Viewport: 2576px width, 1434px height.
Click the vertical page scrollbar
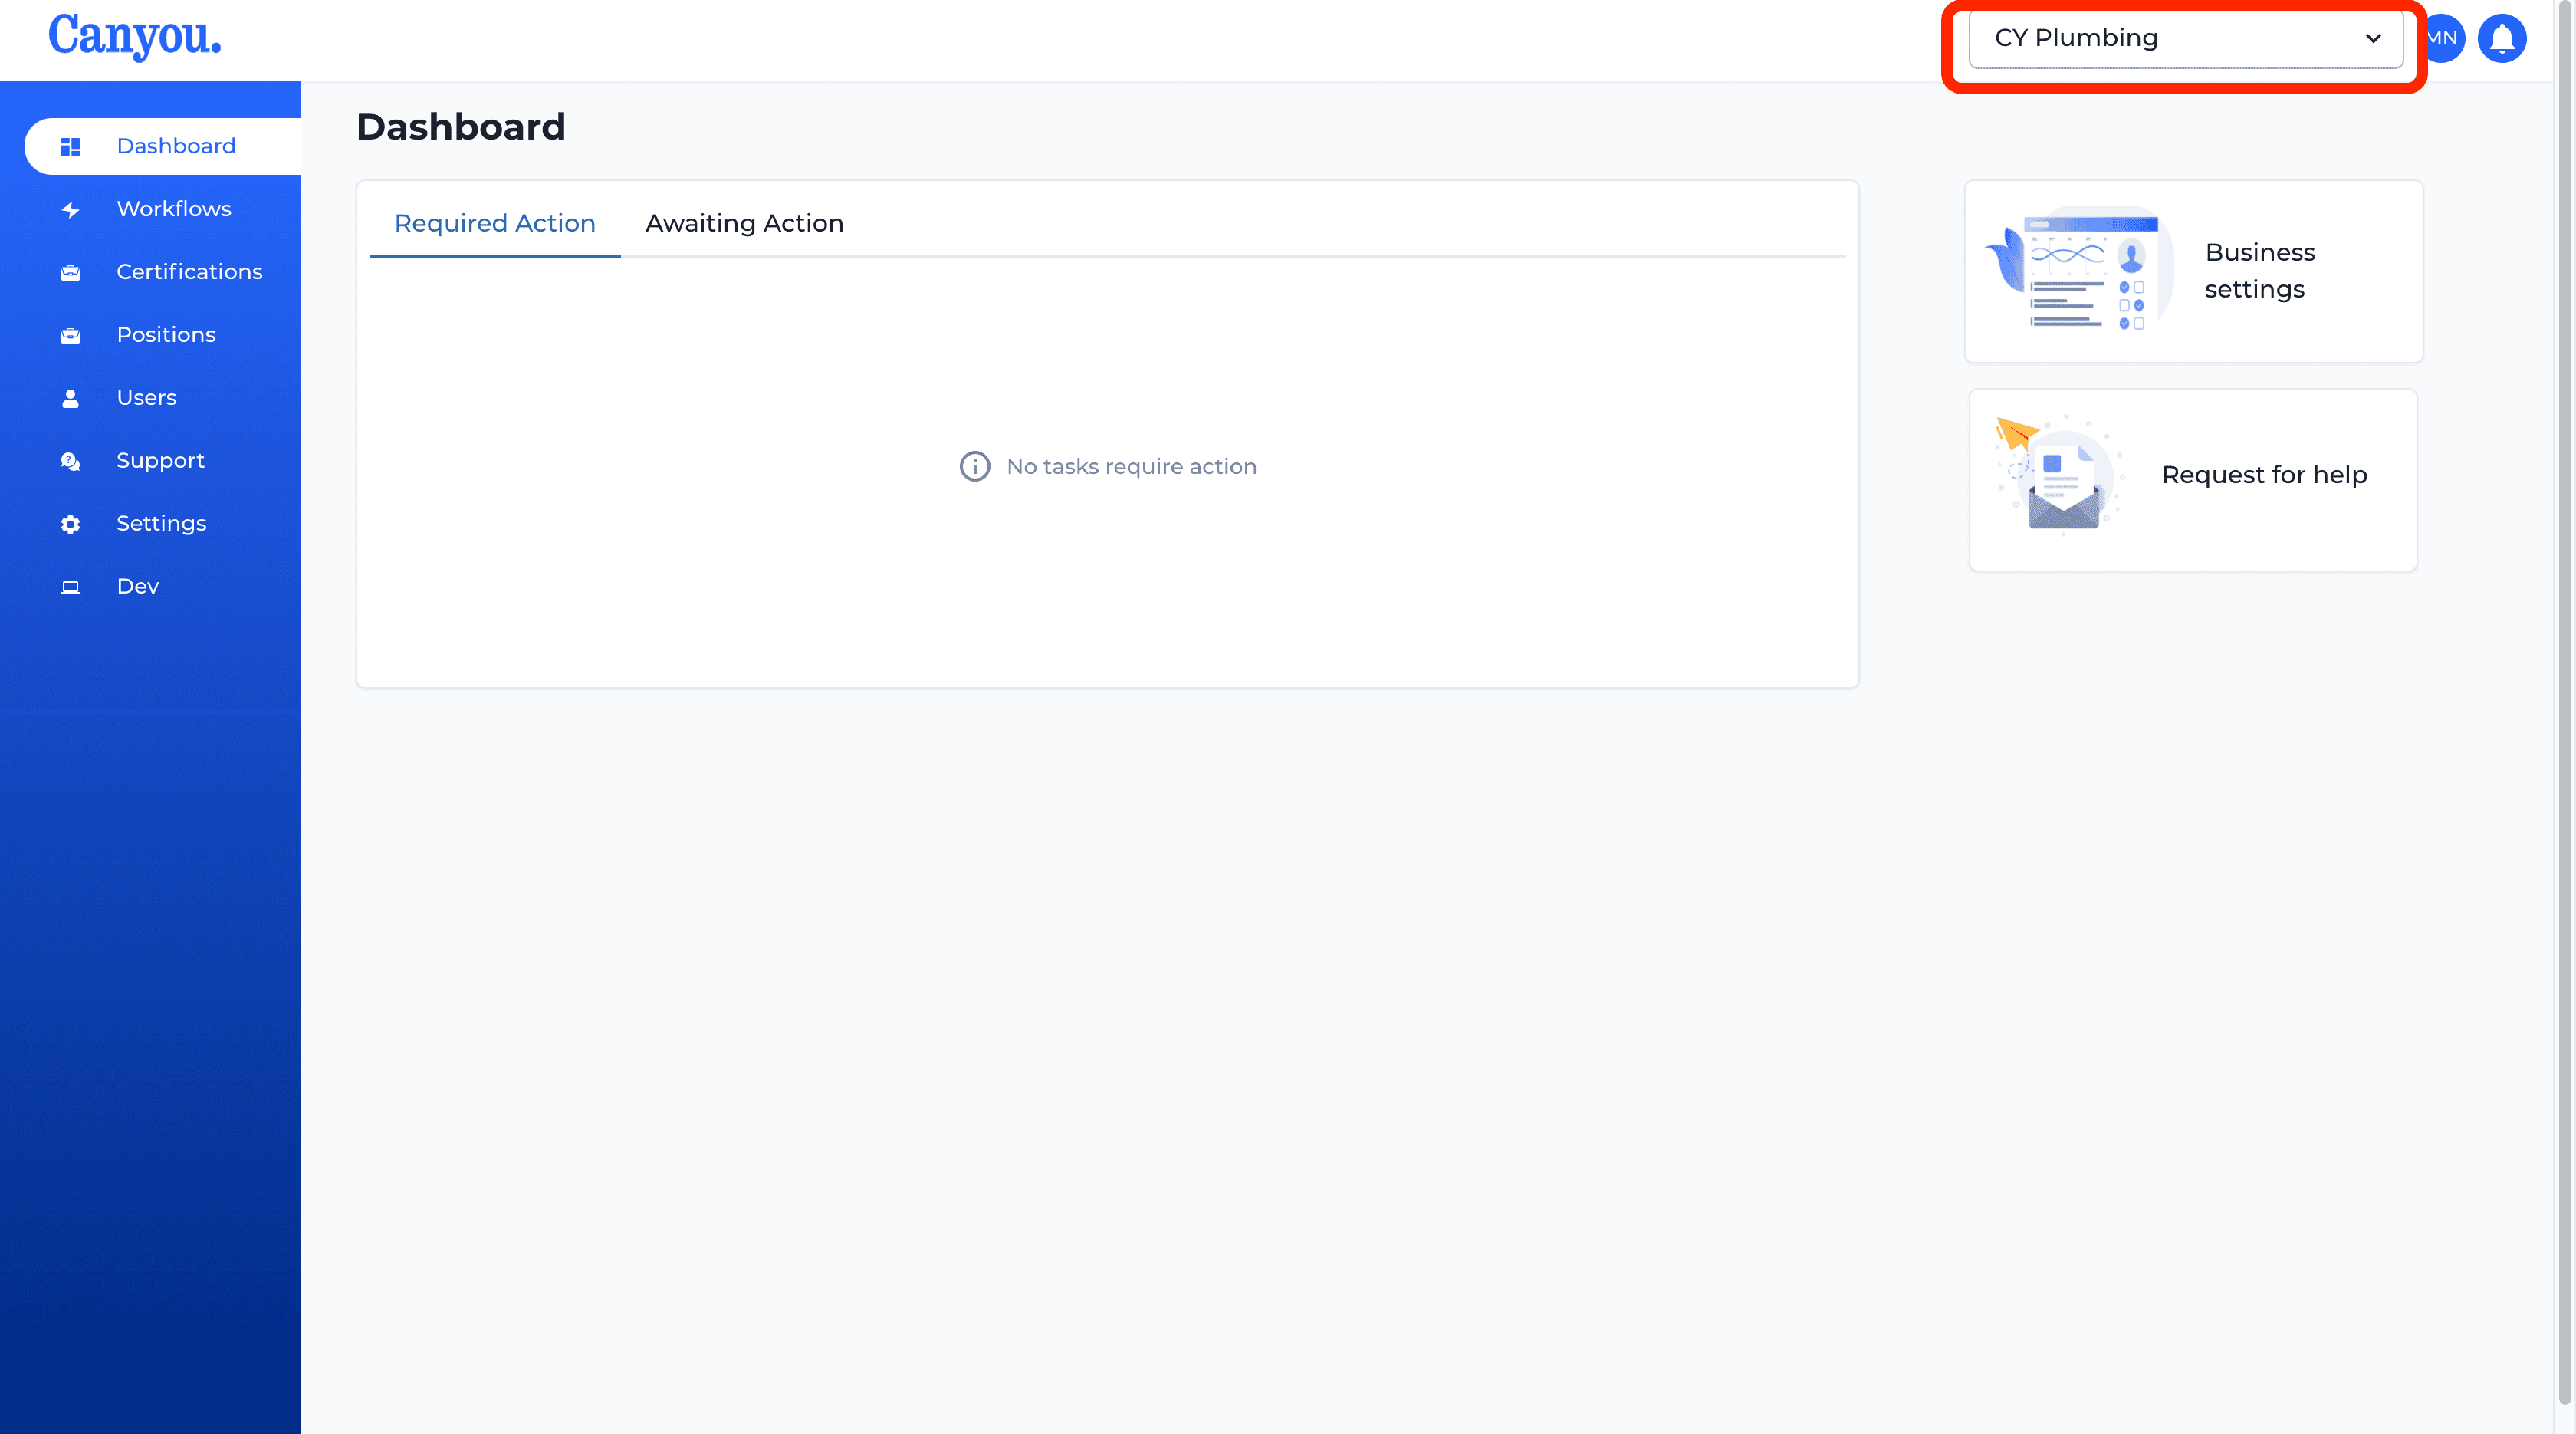(x=2564, y=700)
